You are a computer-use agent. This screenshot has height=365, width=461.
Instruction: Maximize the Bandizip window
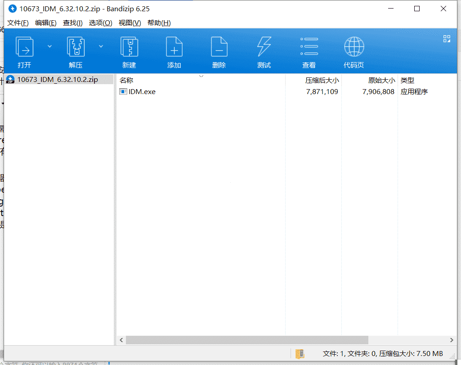417,9
